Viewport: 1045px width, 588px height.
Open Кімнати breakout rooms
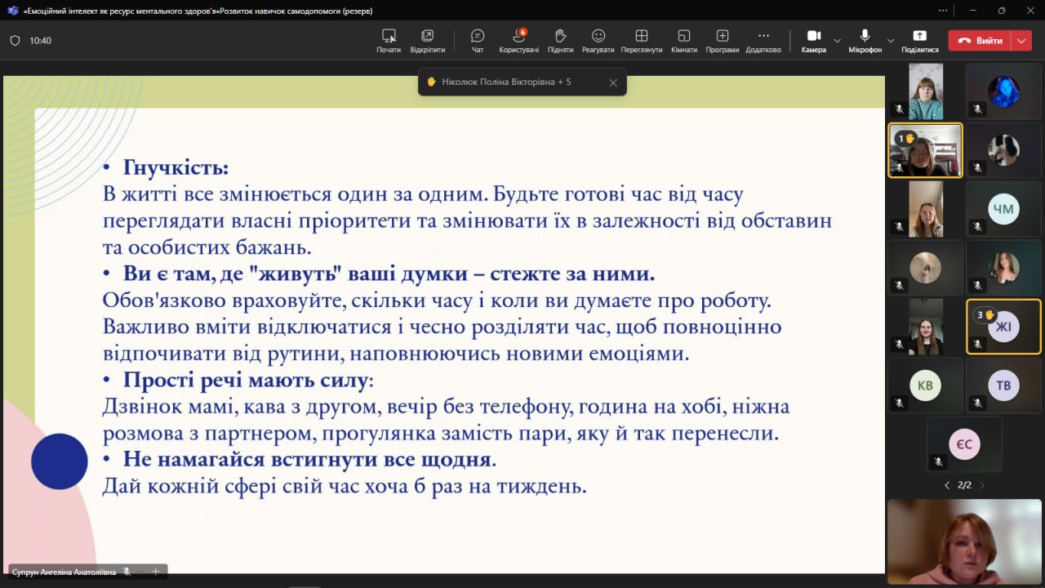tap(684, 40)
